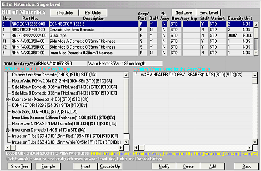261x171 pixels.
Task: Click the Add button
Action: tap(213, 166)
